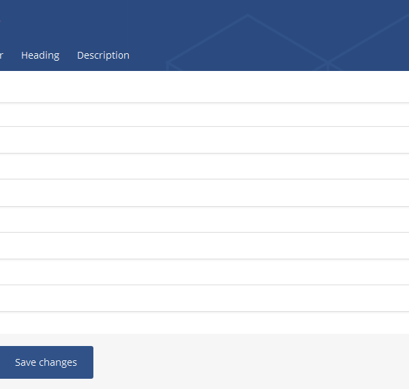Screen dimensions: 409x389
Task: Choose the seventh blank table row
Action: (x=204, y=246)
